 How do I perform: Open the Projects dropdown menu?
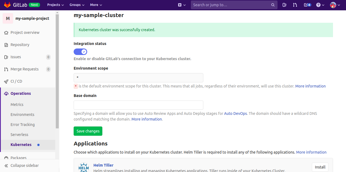pyautogui.click(x=56, y=5)
